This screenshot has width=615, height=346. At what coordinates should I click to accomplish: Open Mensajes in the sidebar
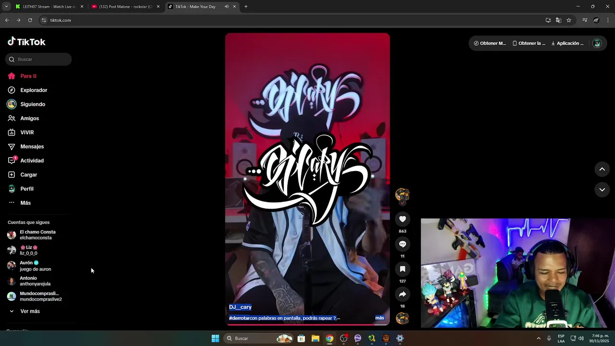[32, 147]
